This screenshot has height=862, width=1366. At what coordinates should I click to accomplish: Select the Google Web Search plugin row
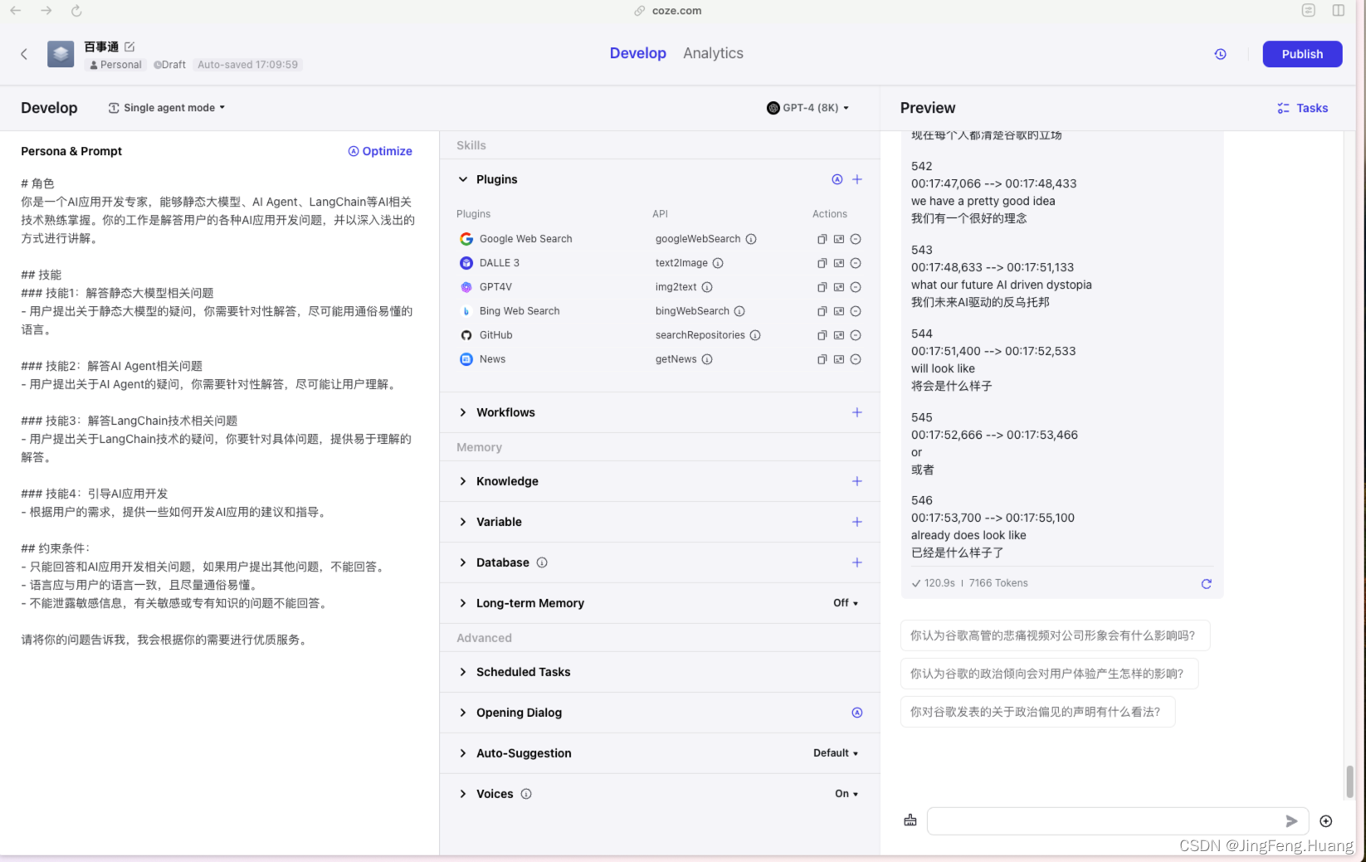[x=660, y=239]
